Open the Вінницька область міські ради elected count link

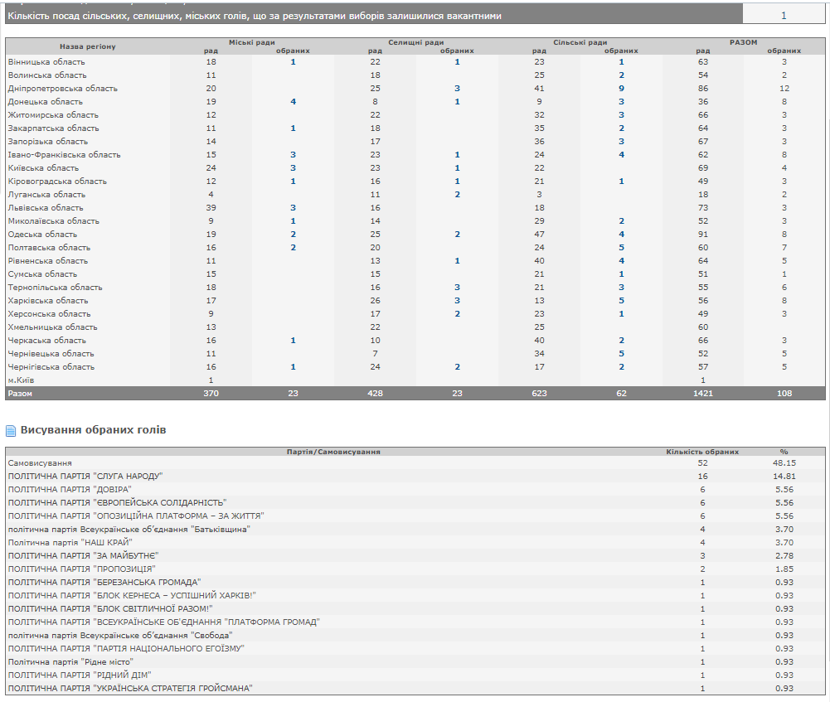[293, 62]
